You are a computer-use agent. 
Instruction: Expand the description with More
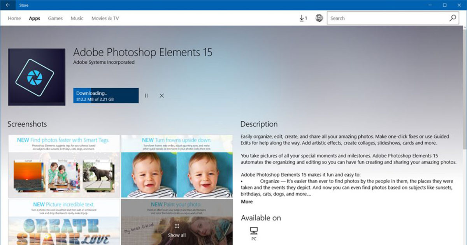(x=247, y=201)
